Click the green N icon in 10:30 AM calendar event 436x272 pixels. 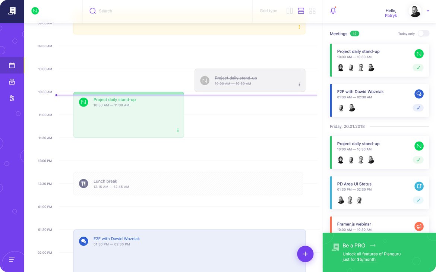pyautogui.click(x=83, y=102)
